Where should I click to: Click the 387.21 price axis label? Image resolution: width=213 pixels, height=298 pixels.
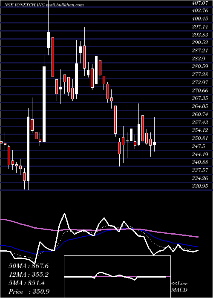coord(200,51)
